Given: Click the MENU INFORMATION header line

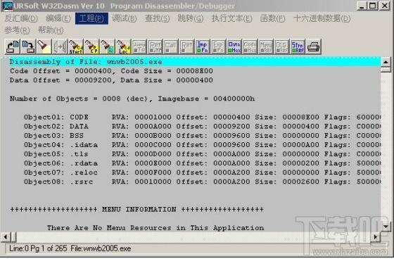Looking at the screenshot, I should 137,209.
